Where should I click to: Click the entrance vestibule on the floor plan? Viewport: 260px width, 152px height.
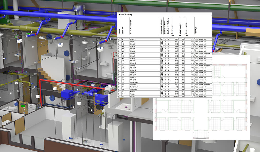click(201, 134)
